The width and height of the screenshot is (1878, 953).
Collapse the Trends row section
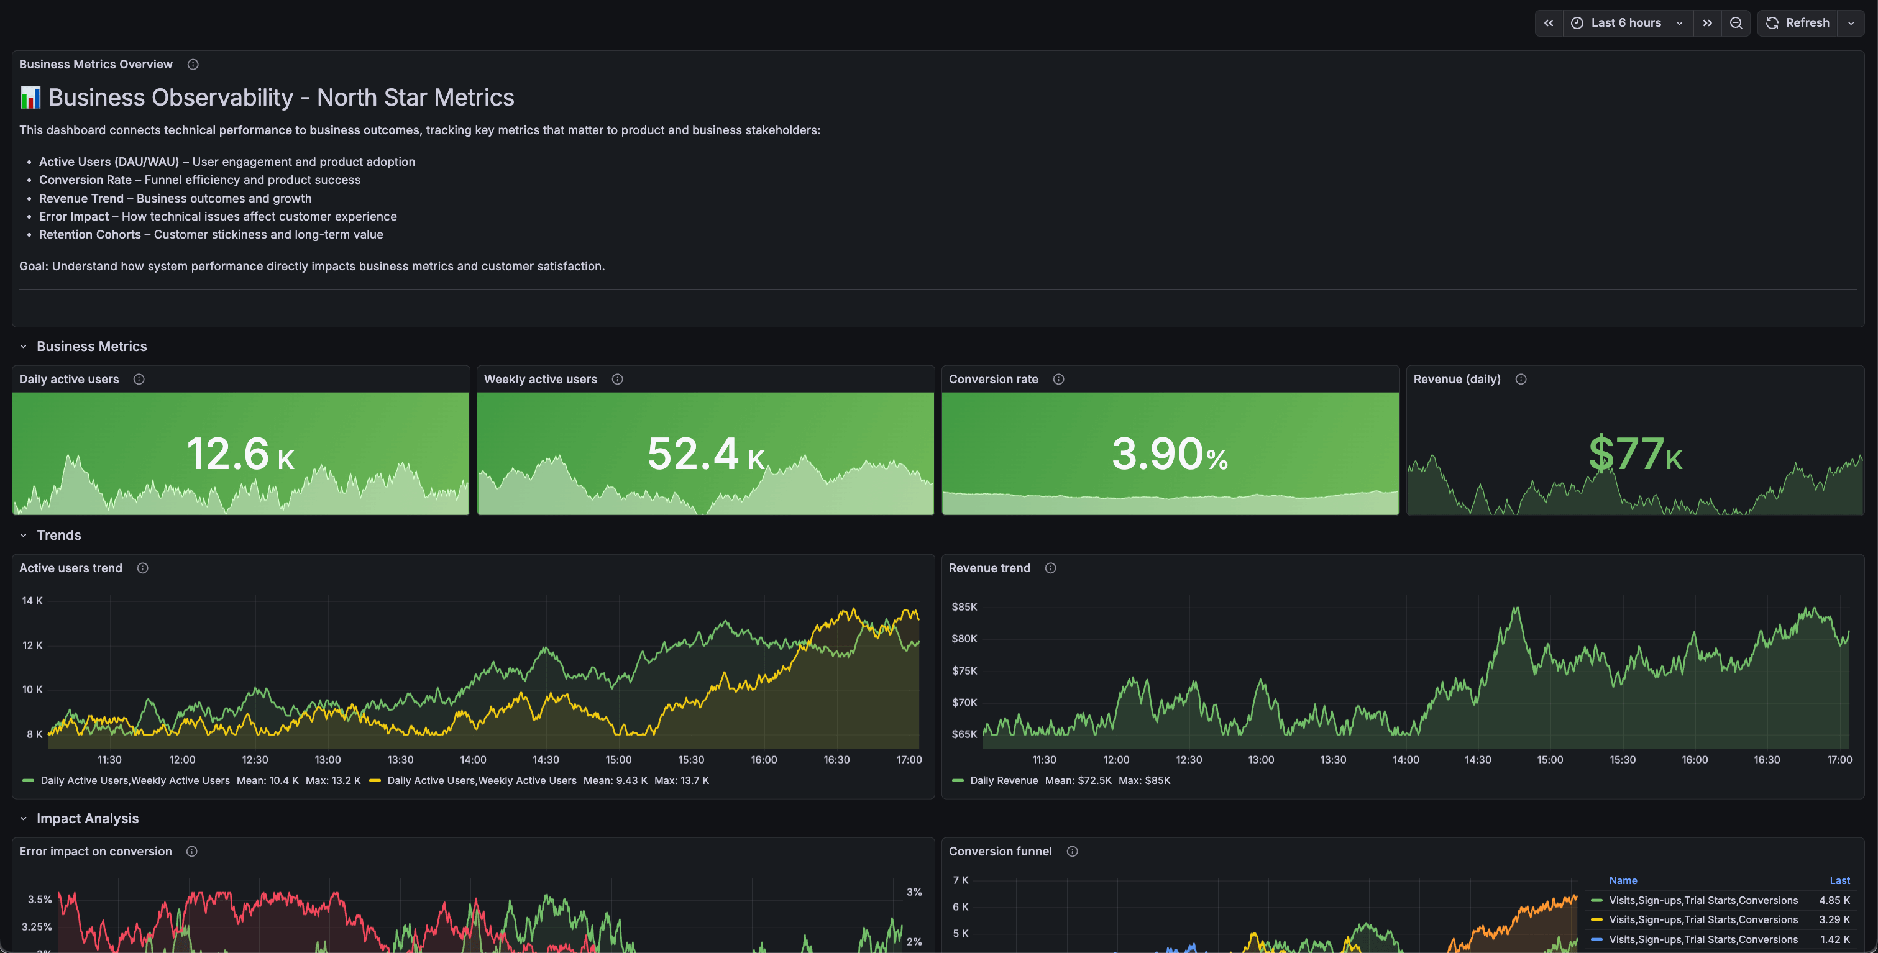(24, 535)
